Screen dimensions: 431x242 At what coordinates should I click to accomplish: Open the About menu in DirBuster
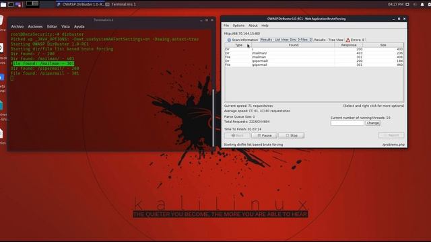(253, 26)
